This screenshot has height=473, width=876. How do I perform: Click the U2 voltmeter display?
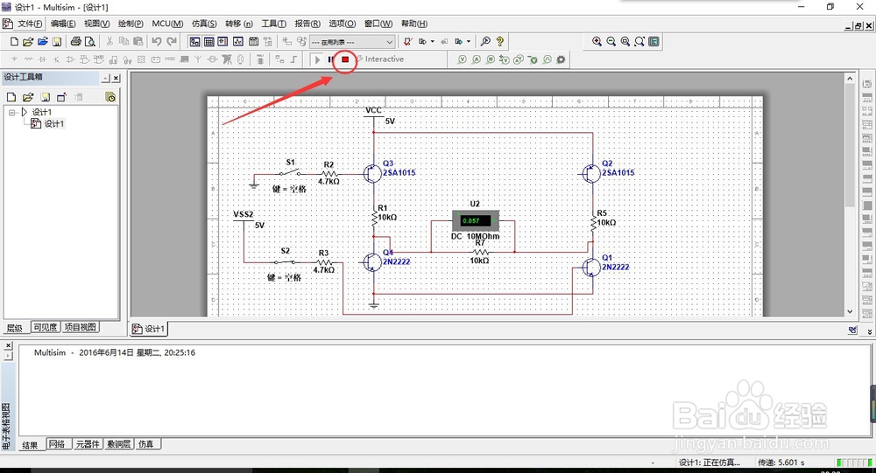tap(474, 220)
